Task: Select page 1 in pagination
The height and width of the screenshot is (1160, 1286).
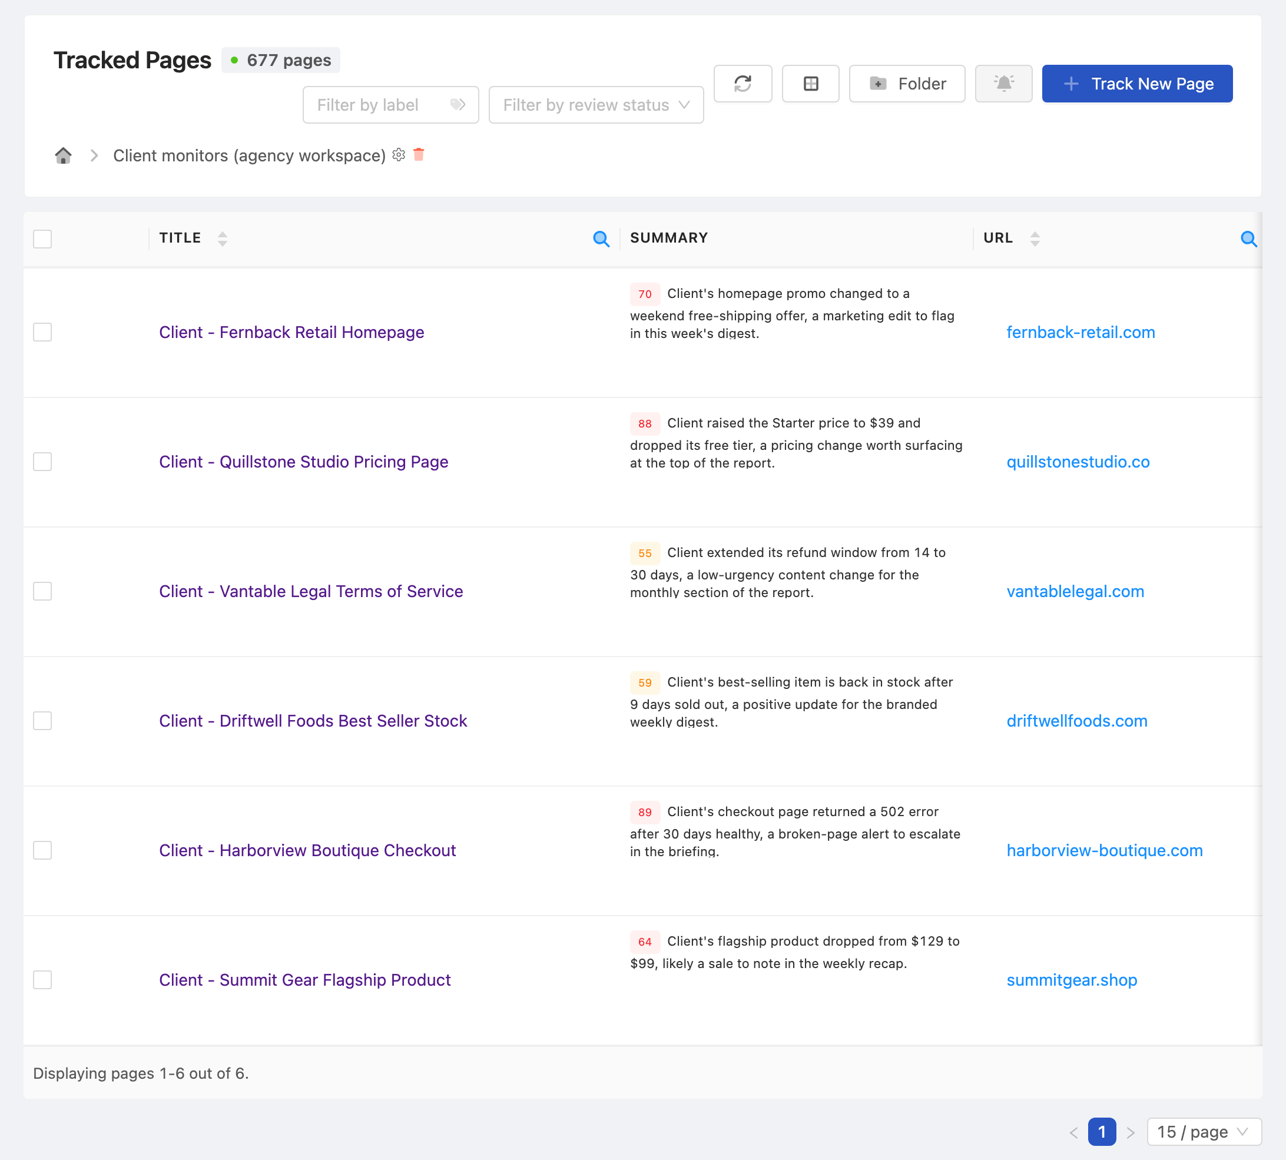Action: 1102,1132
